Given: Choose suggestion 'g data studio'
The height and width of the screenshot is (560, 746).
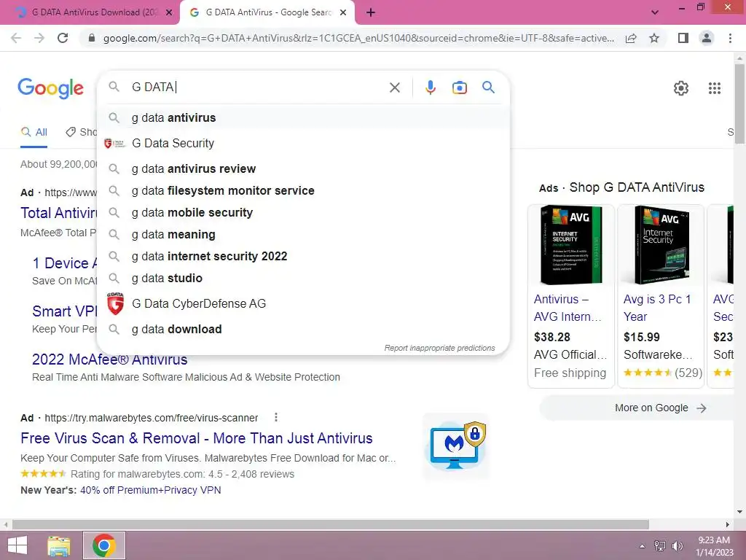Looking at the screenshot, I should coord(302,278).
